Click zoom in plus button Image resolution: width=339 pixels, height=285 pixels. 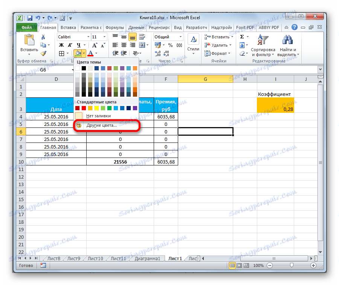click(313, 265)
